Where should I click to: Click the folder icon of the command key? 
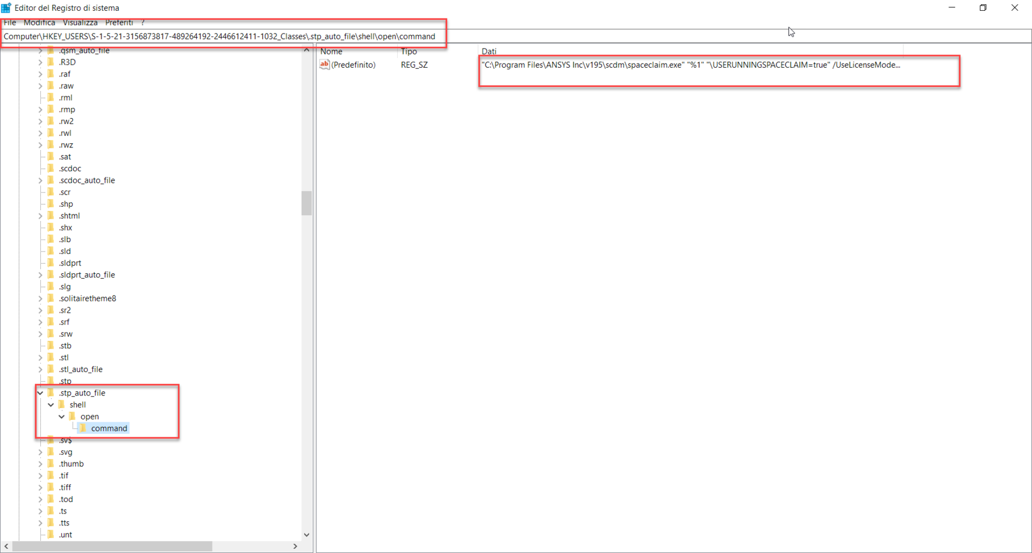83,428
